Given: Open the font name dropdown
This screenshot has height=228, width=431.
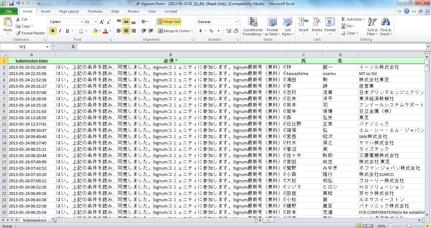Looking at the screenshot, I should (x=82, y=22).
